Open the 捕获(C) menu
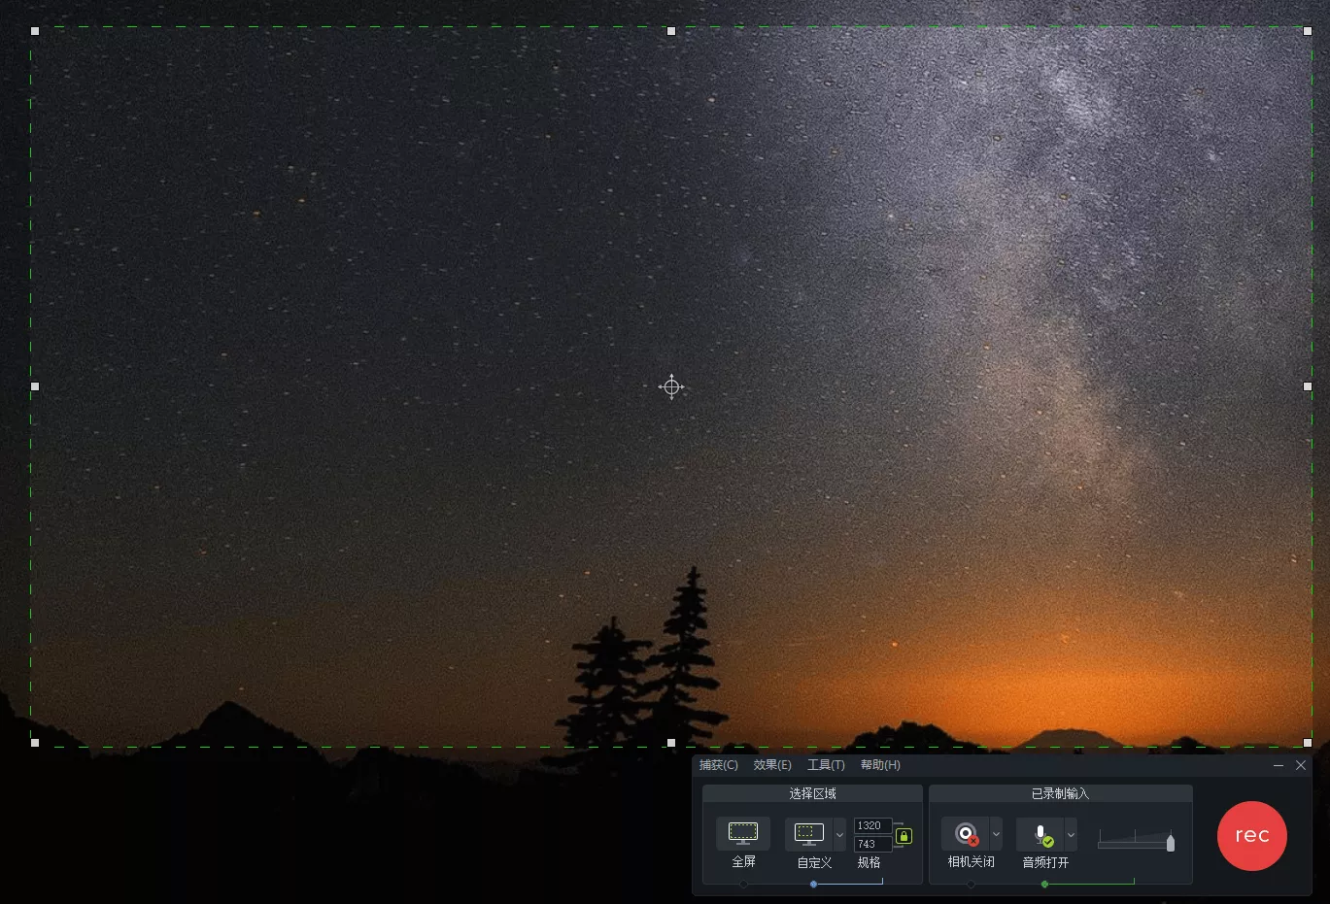Image resolution: width=1330 pixels, height=904 pixels. (x=717, y=764)
